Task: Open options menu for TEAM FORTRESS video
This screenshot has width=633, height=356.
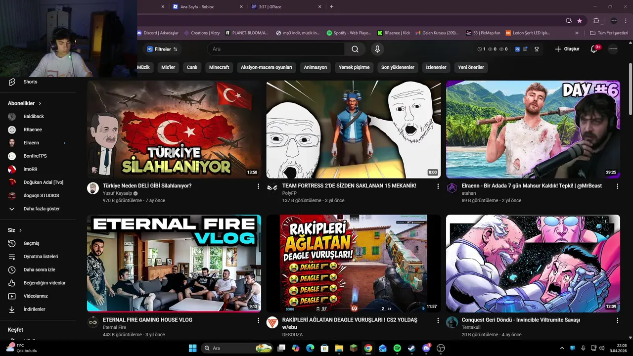Action: [438, 186]
